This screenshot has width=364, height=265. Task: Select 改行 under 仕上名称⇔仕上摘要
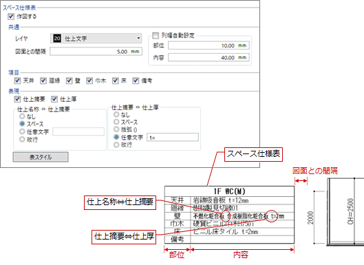click(x=22, y=139)
